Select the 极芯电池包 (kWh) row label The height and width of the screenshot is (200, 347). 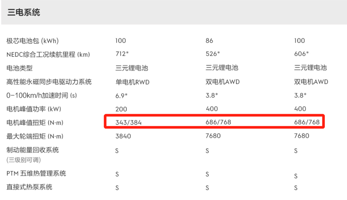click(33, 41)
